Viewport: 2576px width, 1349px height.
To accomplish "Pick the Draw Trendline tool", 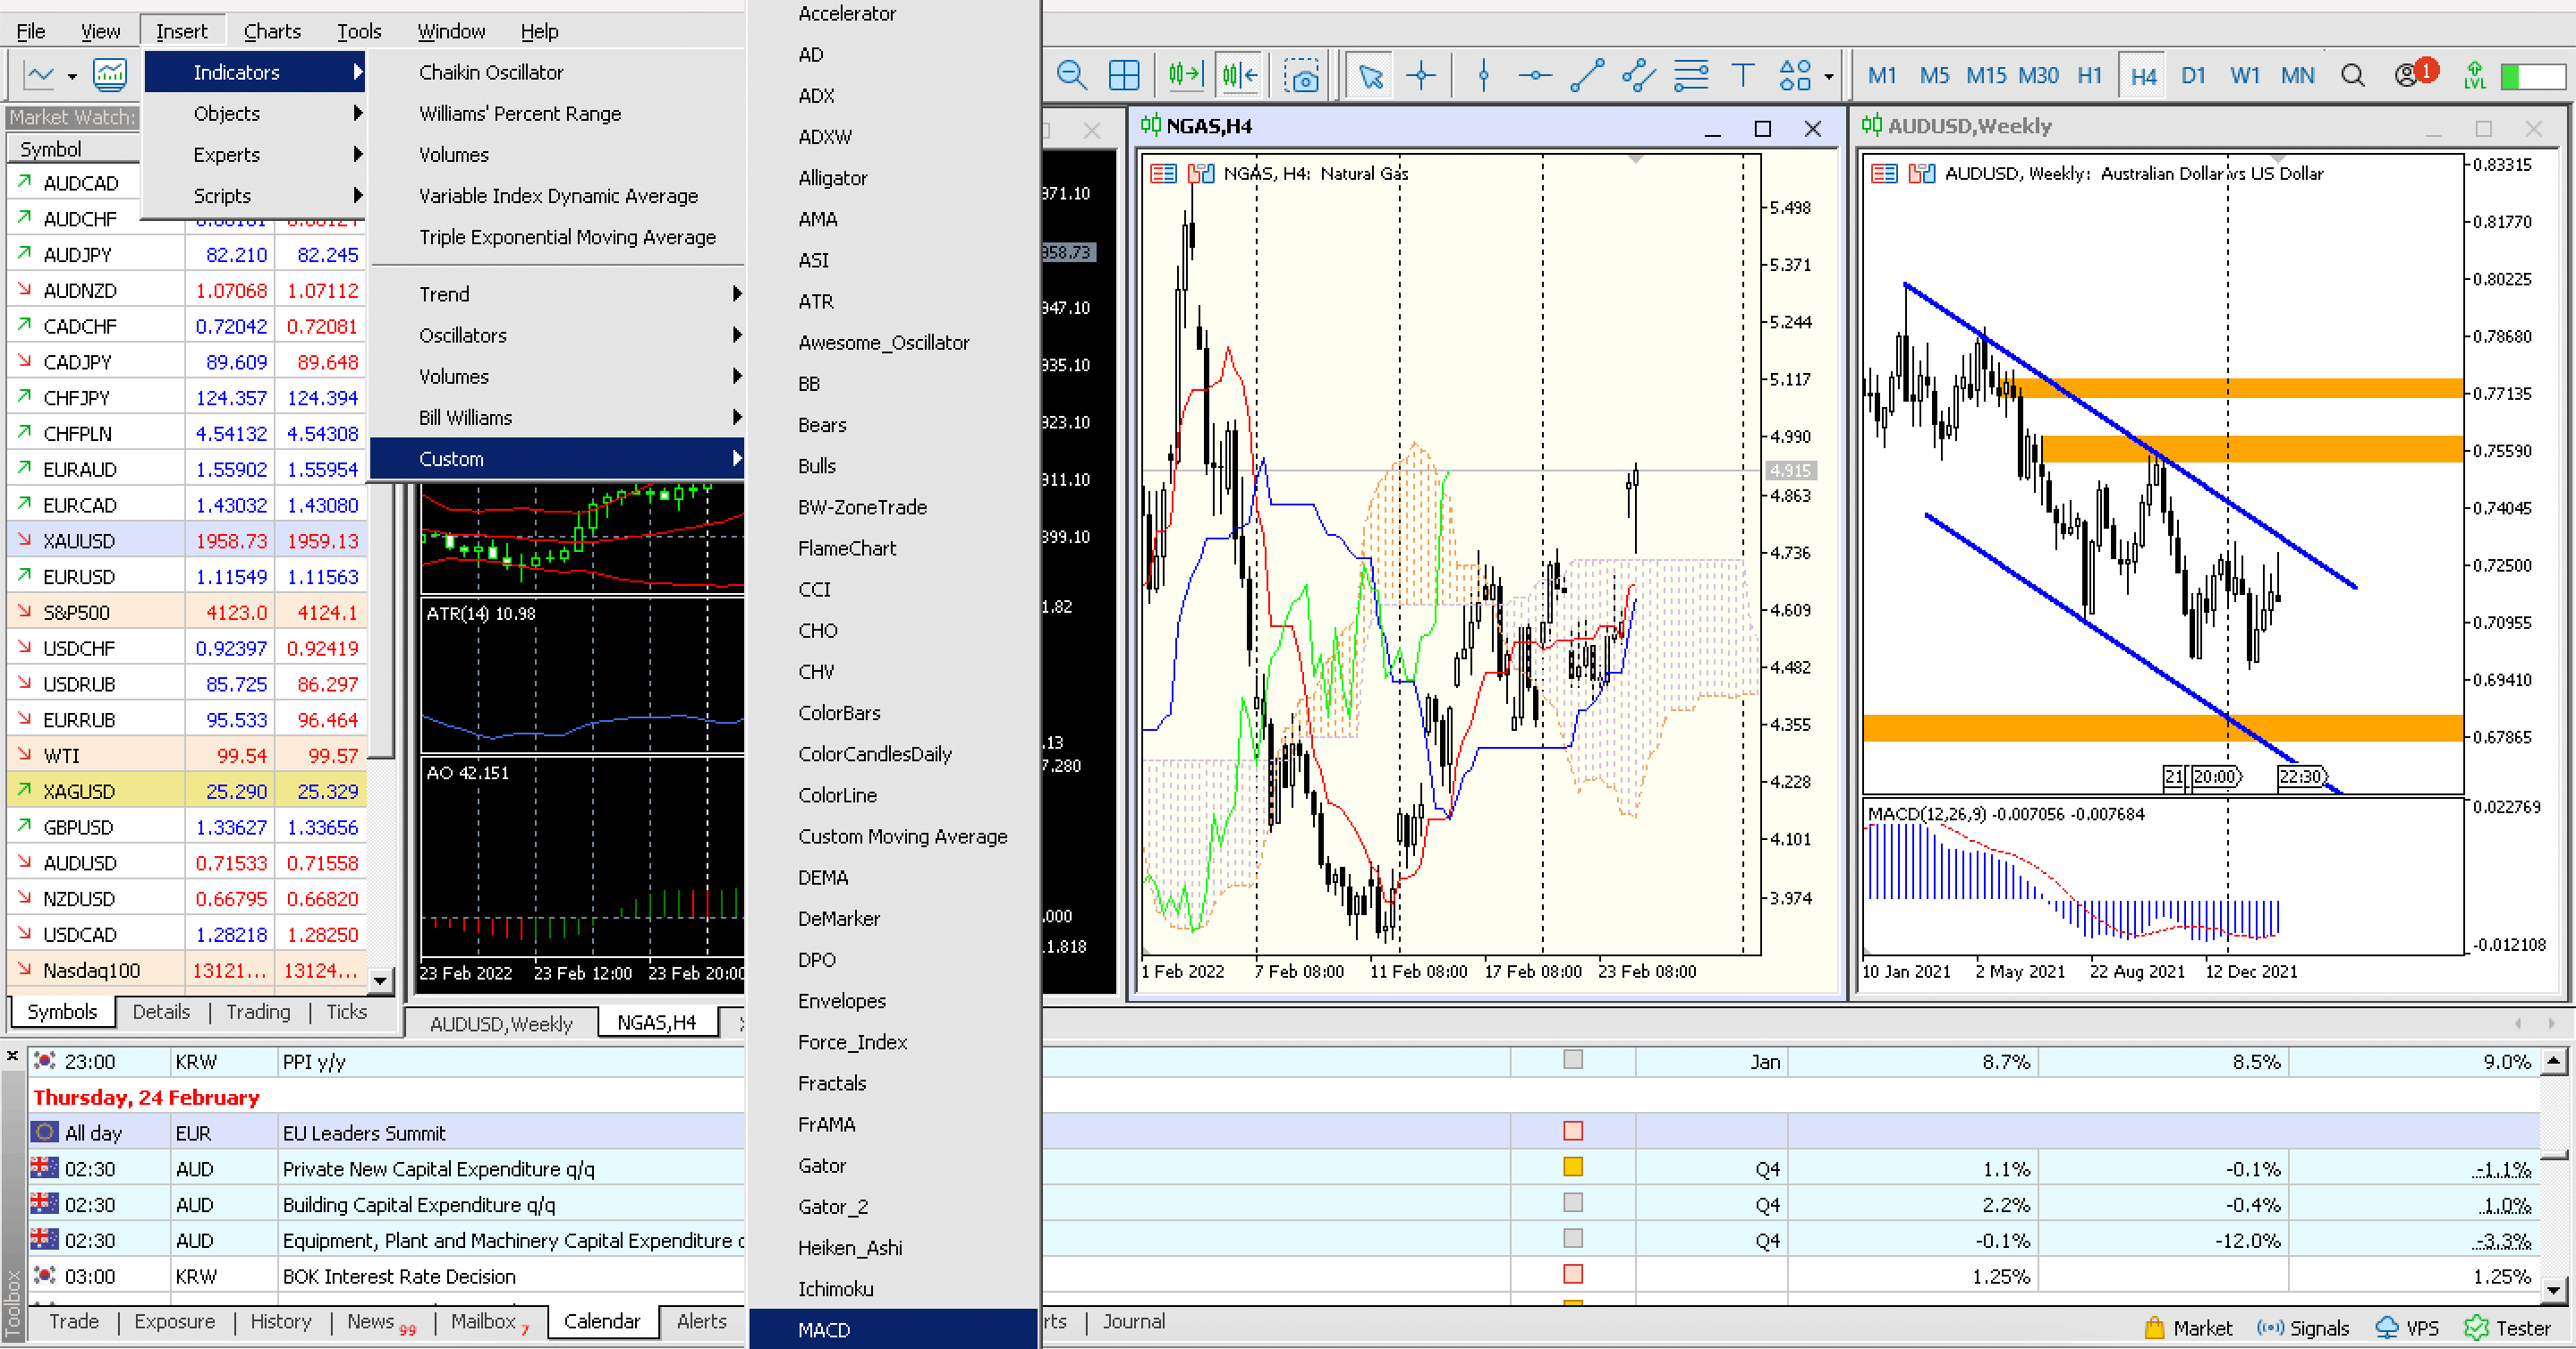I will point(1586,75).
